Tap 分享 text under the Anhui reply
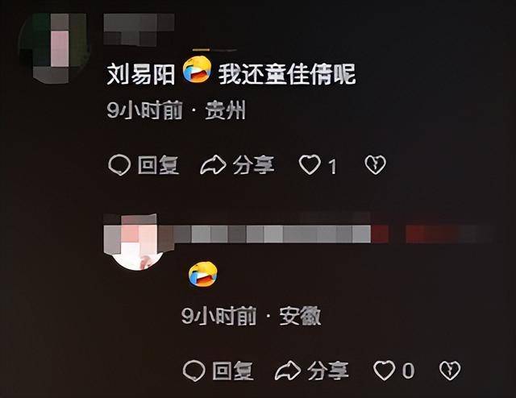This screenshot has height=398, width=516. pyautogui.click(x=328, y=371)
